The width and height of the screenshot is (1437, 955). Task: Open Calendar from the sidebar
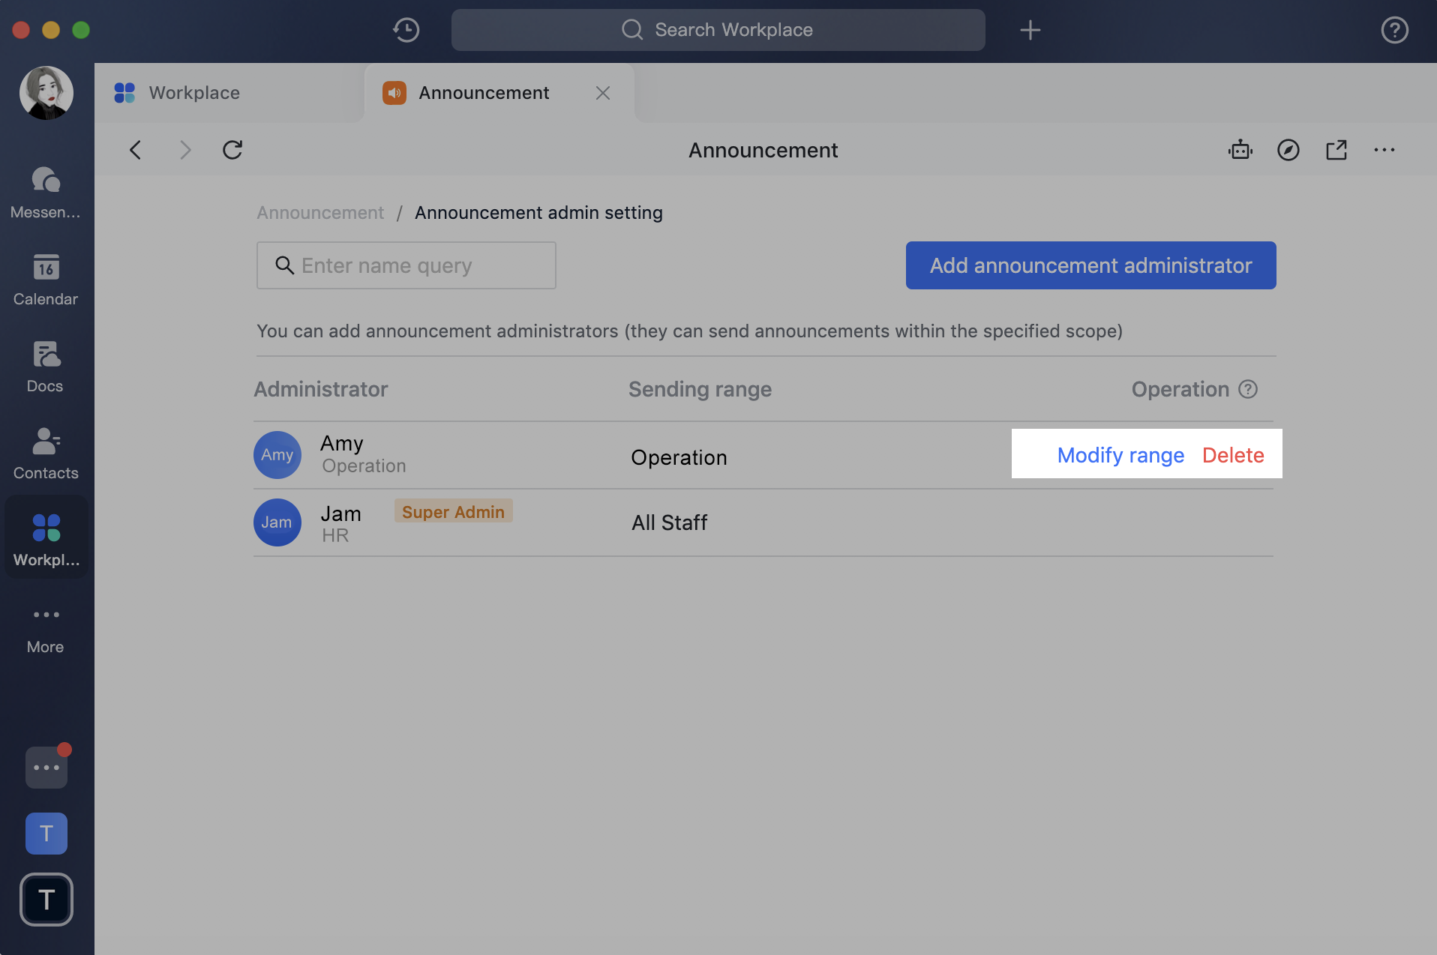[45, 280]
